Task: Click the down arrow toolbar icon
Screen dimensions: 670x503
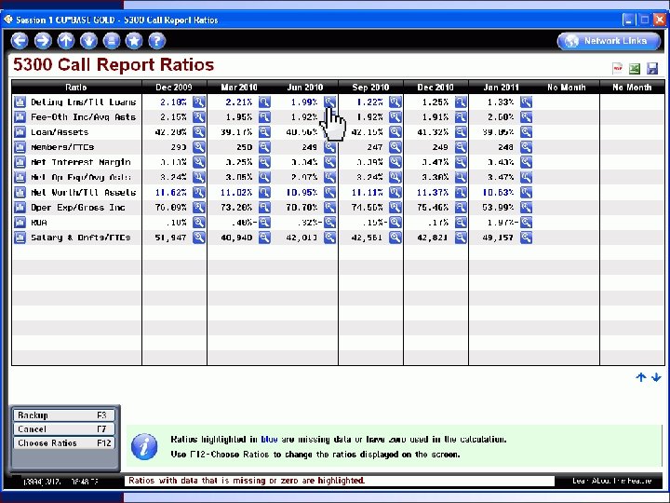Action: pyautogui.click(x=88, y=41)
